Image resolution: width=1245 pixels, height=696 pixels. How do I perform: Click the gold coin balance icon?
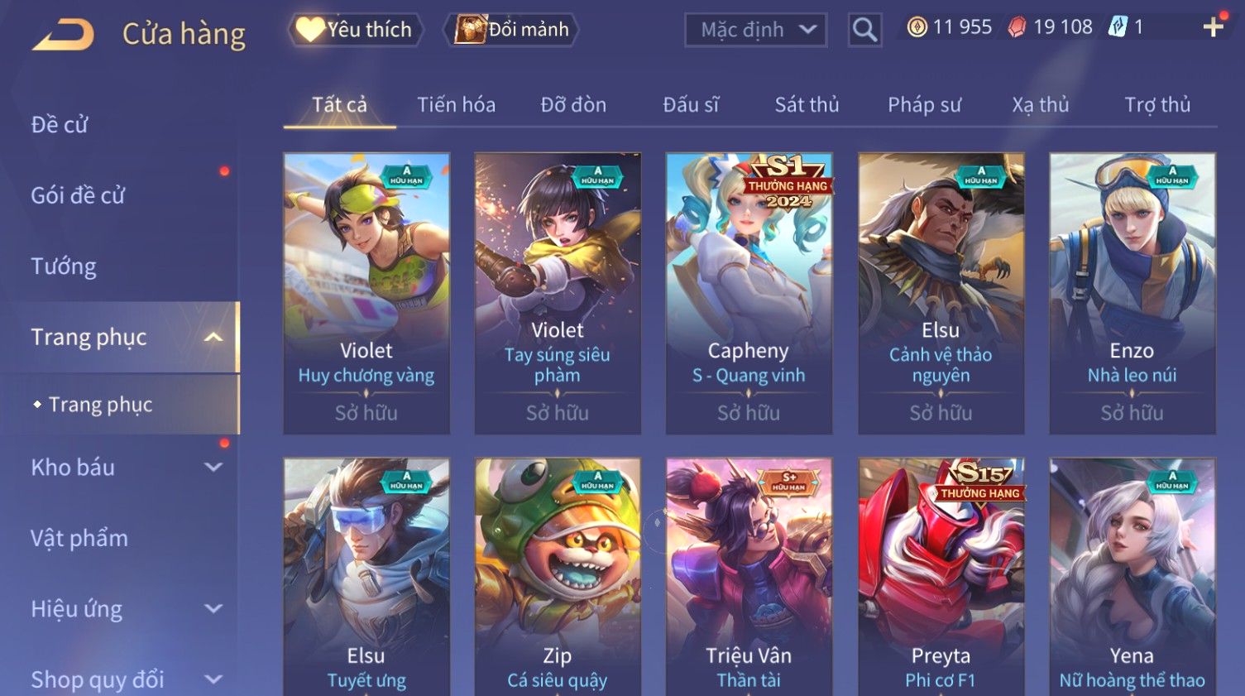917,27
